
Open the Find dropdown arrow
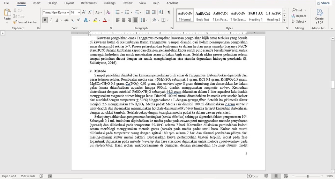(305, 10)
